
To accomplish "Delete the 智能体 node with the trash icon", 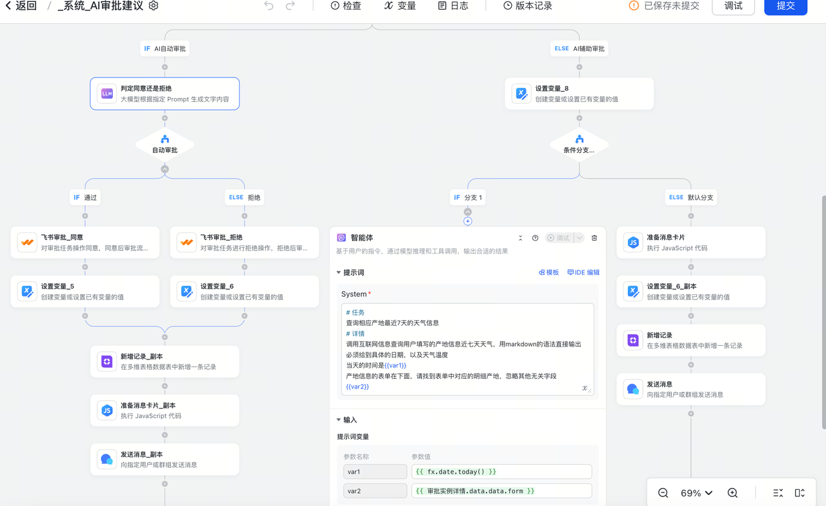I will click(x=594, y=238).
